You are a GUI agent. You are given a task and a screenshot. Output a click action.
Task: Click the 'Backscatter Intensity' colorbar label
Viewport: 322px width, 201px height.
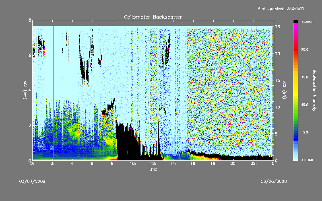314,90
